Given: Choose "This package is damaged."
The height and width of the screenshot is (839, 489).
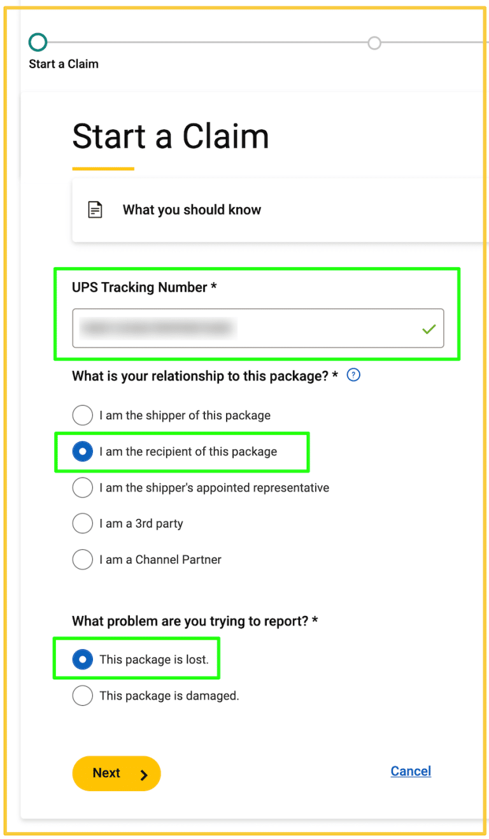Looking at the screenshot, I should (x=82, y=695).
